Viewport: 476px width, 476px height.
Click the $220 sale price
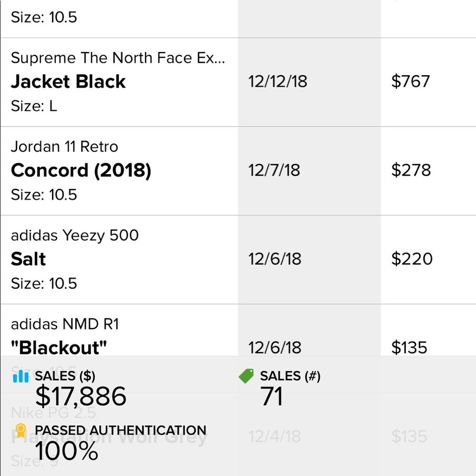[x=412, y=259]
